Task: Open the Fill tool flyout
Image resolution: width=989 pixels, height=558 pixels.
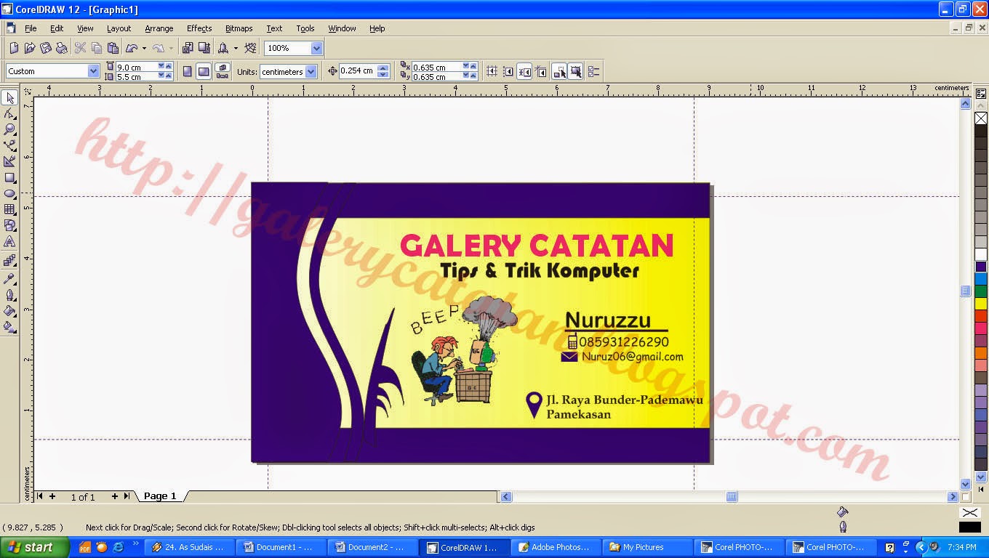Action: click(x=9, y=311)
